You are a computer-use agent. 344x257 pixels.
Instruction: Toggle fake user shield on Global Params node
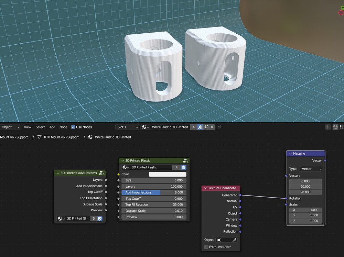pyautogui.click(x=99, y=219)
